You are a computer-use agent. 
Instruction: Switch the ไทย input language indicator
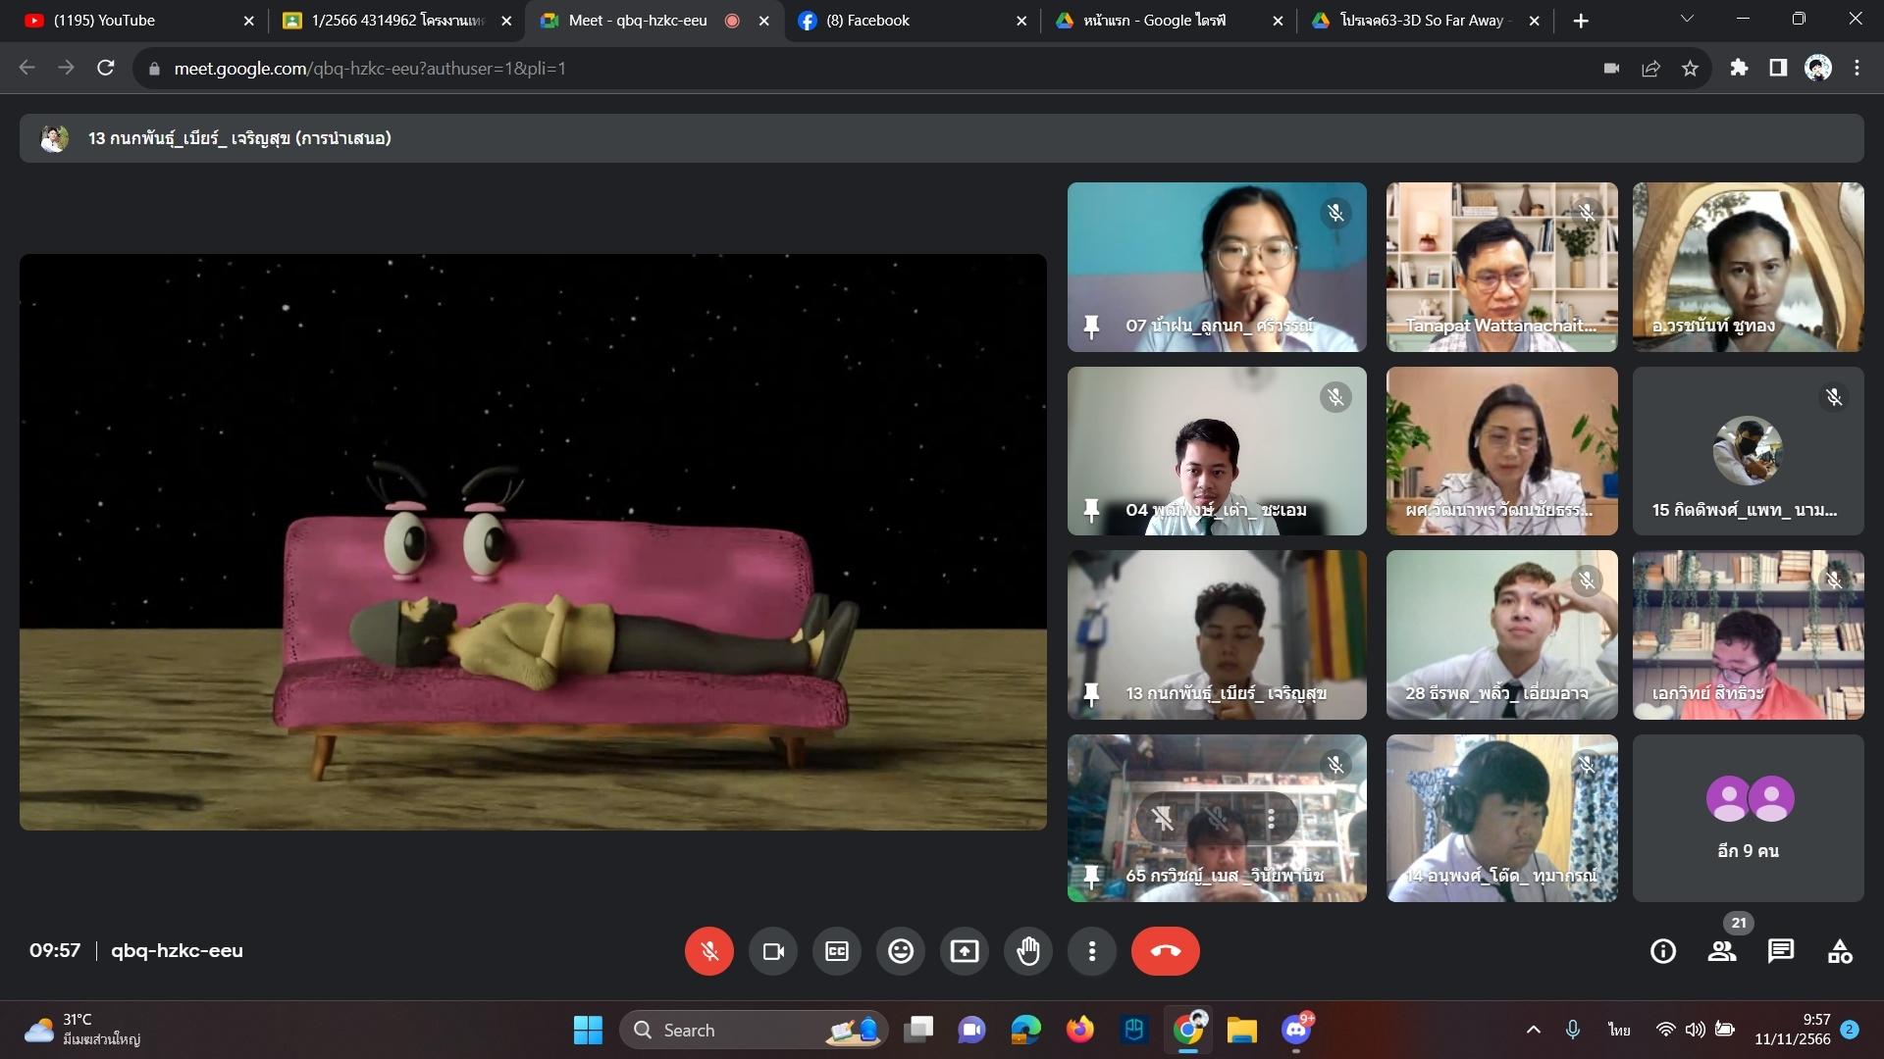coord(1619,1030)
